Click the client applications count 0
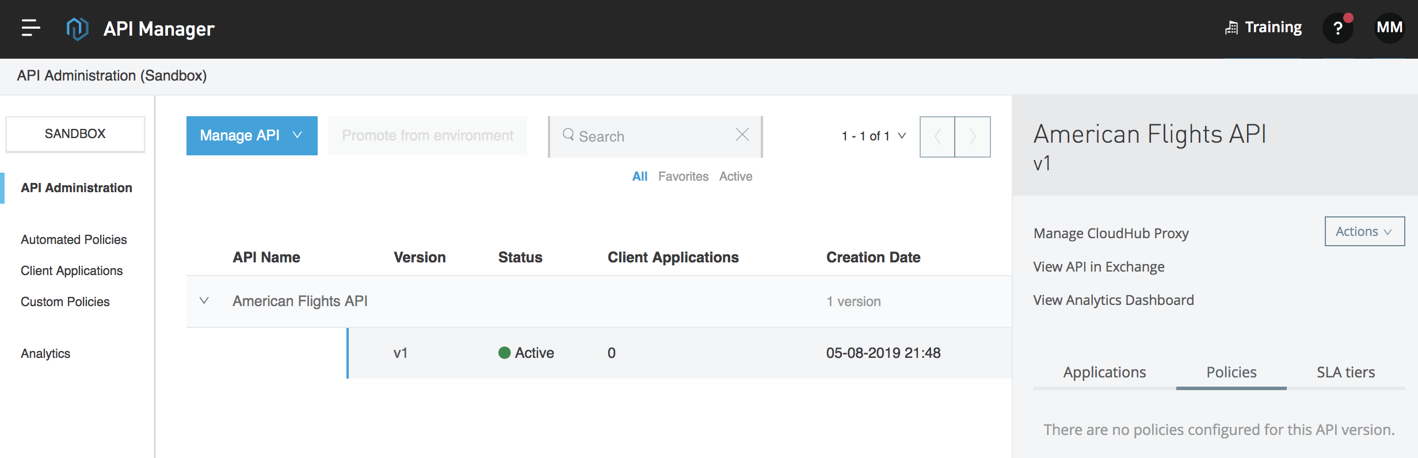This screenshot has height=458, width=1418. tap(612, 353)
